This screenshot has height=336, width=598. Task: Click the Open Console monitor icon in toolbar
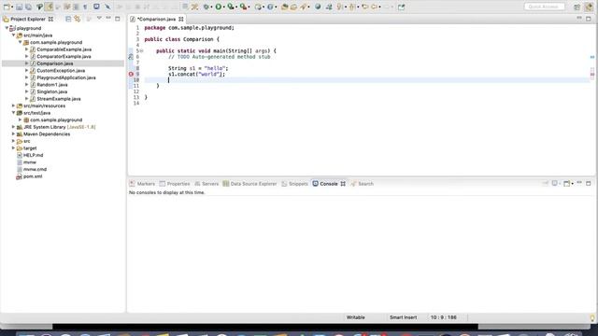tap(96, 7)
